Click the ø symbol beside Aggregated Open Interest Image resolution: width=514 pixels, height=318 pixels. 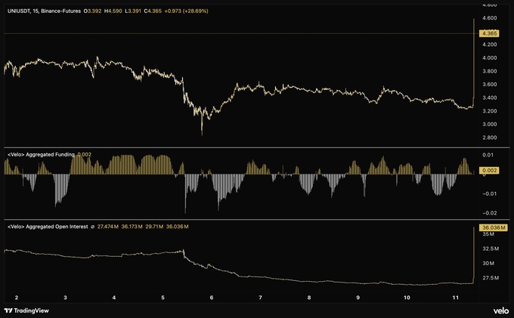point(92,226)
